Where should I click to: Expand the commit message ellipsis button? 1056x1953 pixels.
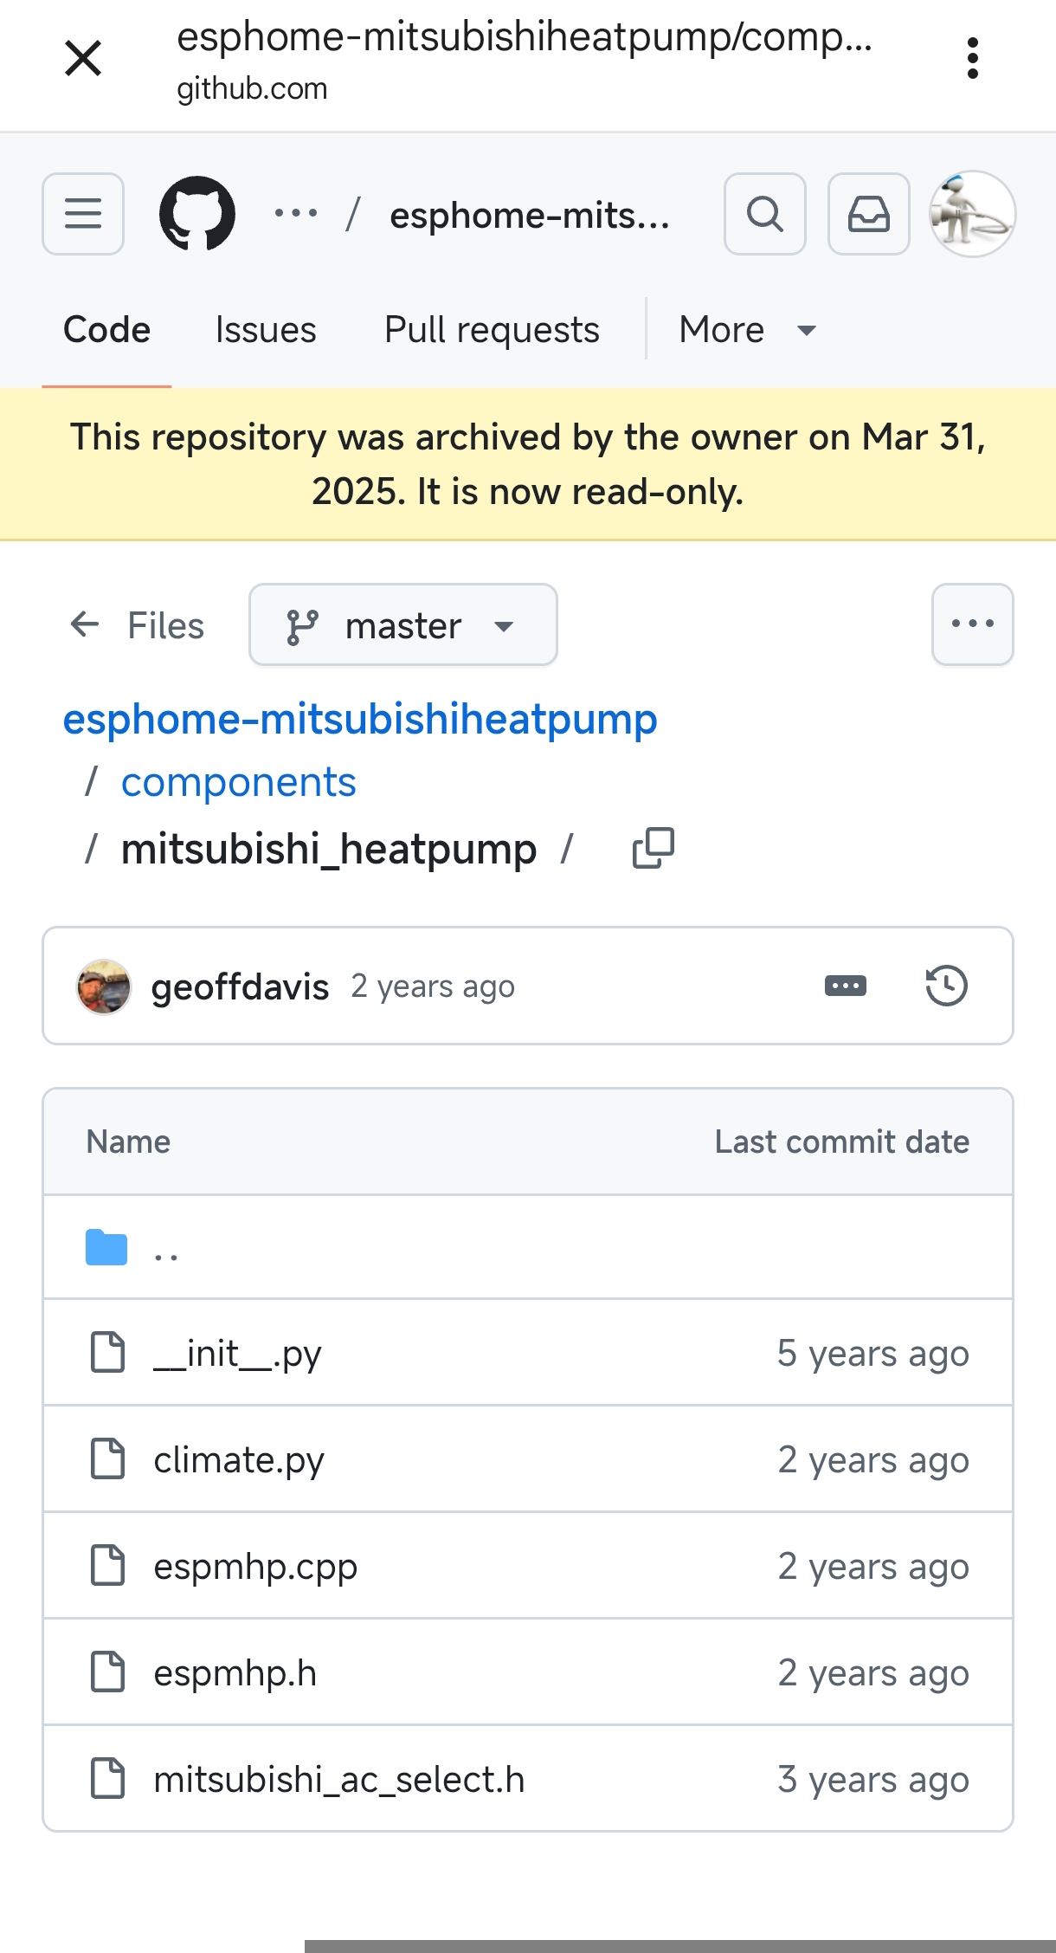pos(845,986)
